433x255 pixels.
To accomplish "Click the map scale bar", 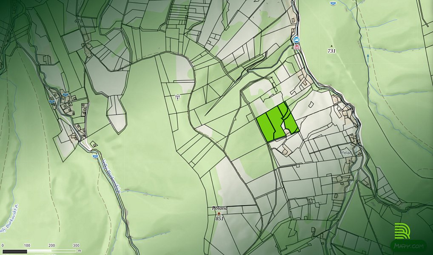I will click(39, 252).
